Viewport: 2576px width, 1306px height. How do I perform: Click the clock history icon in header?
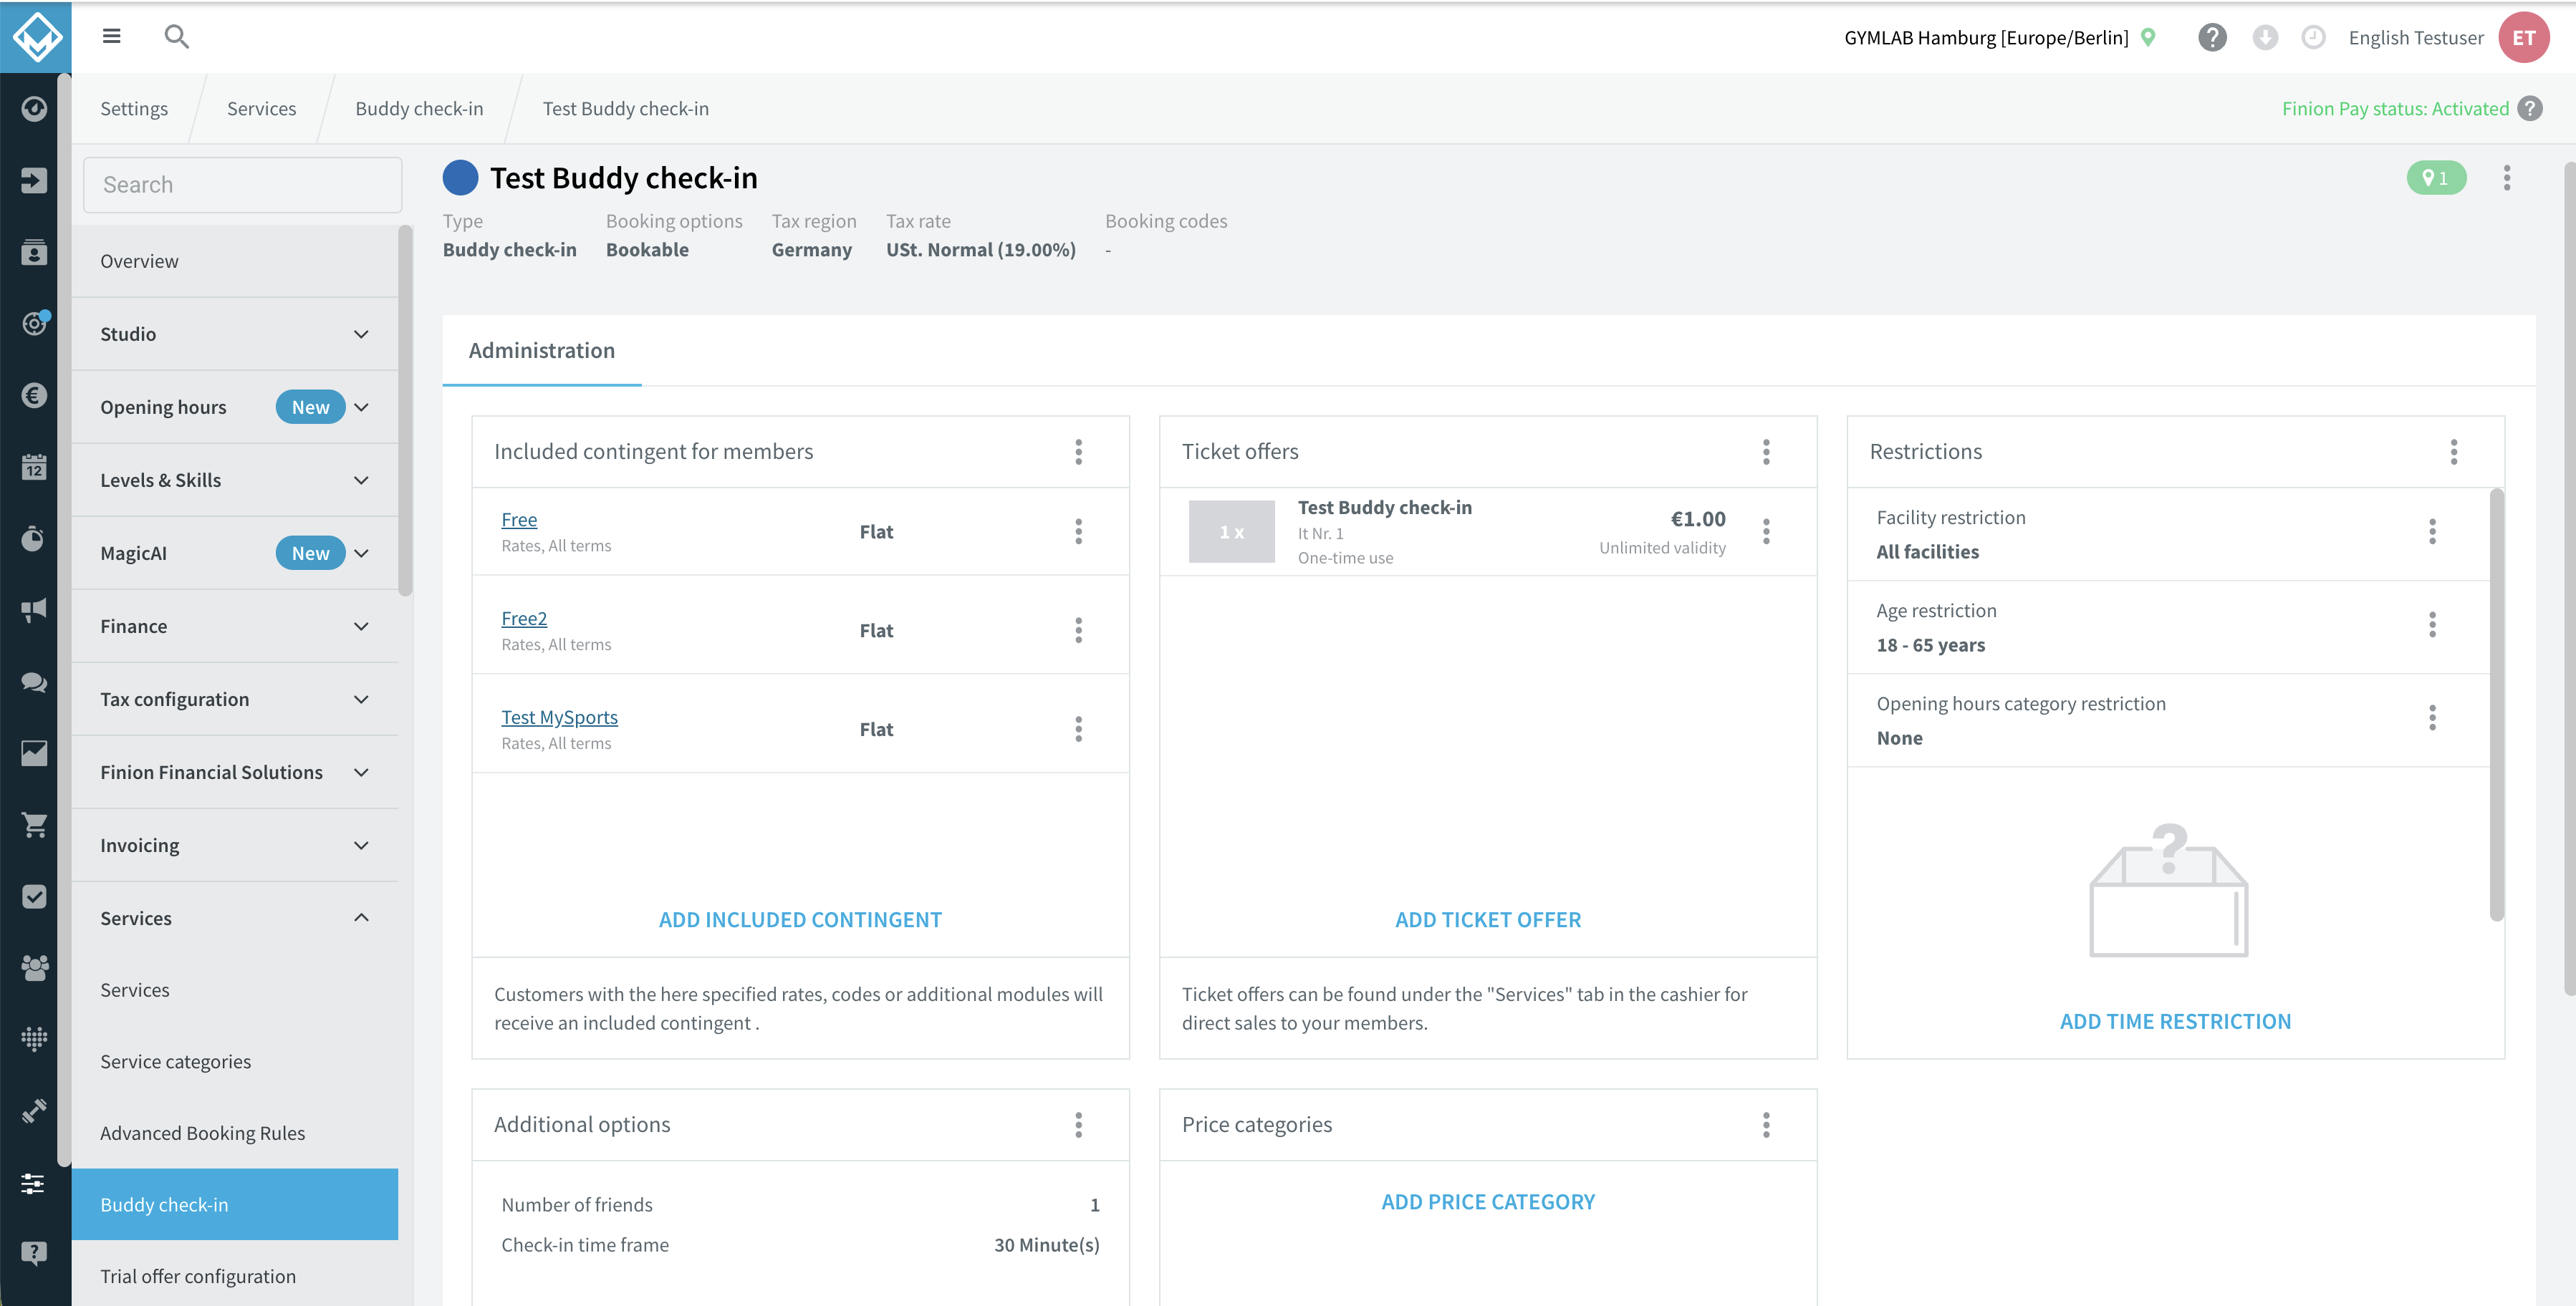click(x=2313, y=37)
